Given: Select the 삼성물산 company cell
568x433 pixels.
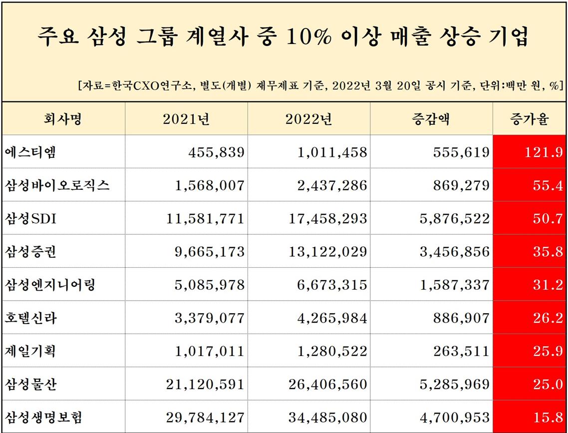Looking at the screenshot, I should click(31, 384).
